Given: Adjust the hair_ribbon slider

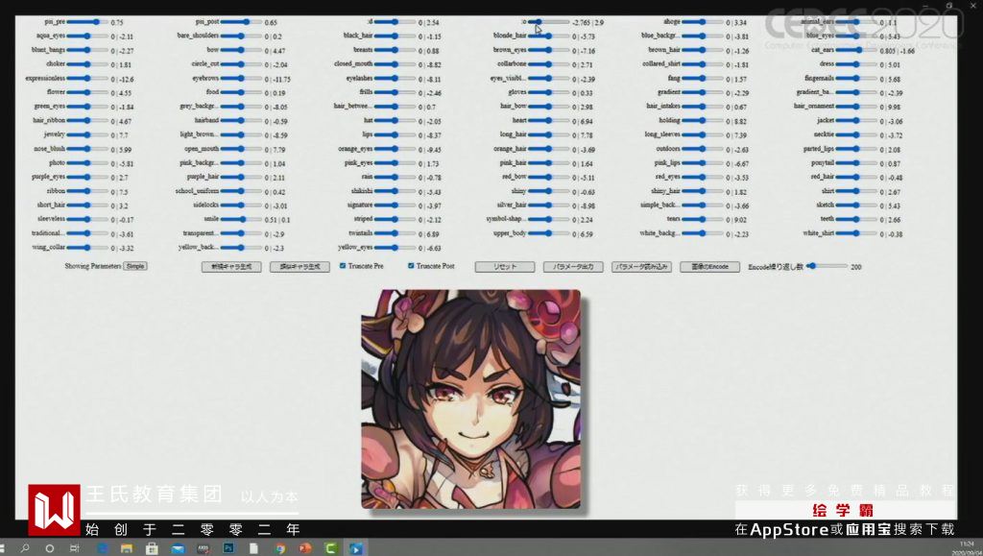Looking at the screenshot, I should pyautogui.click(x=87, y=120).
